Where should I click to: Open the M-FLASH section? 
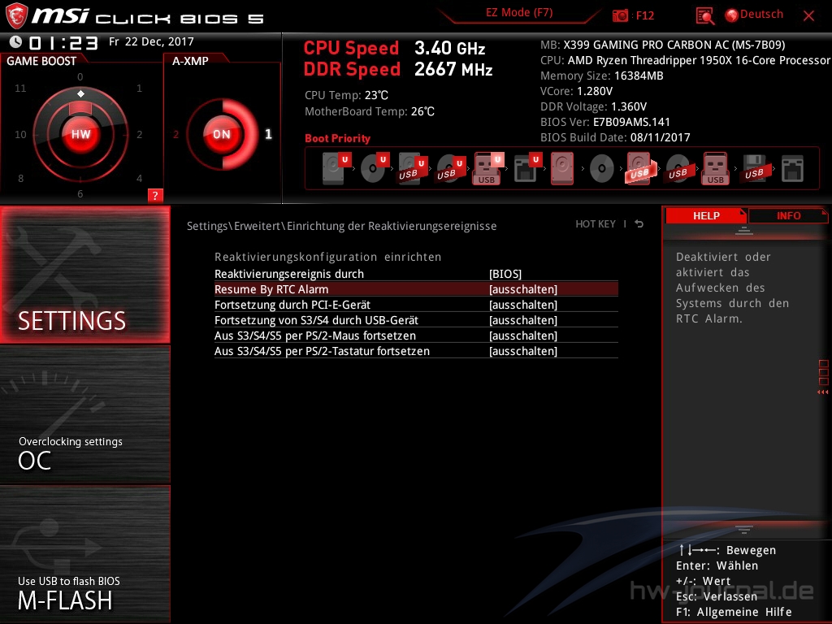(84, 554)
